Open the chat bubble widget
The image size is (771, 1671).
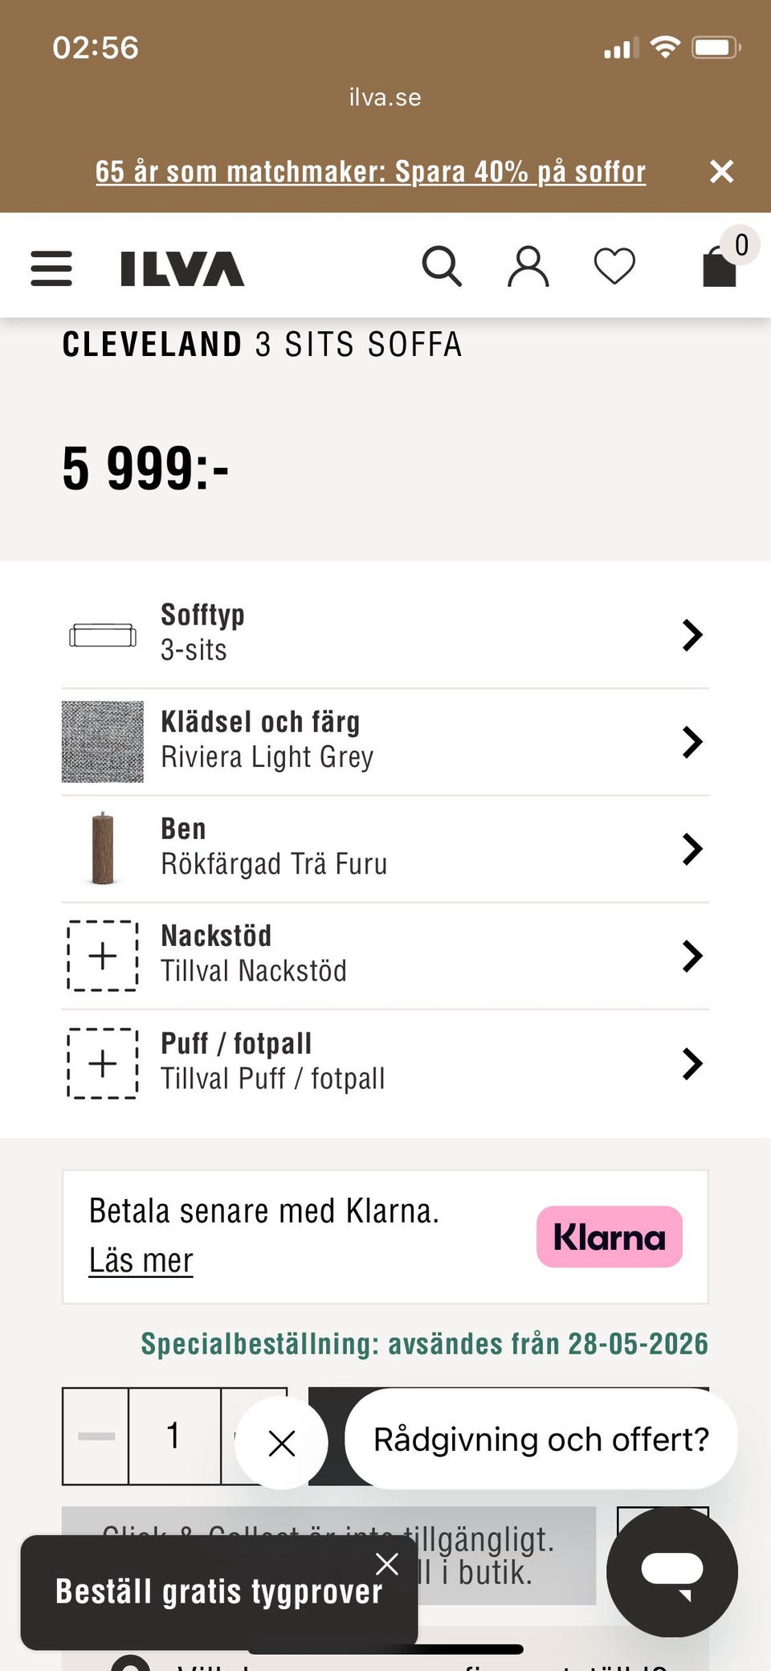(671, 1571)
